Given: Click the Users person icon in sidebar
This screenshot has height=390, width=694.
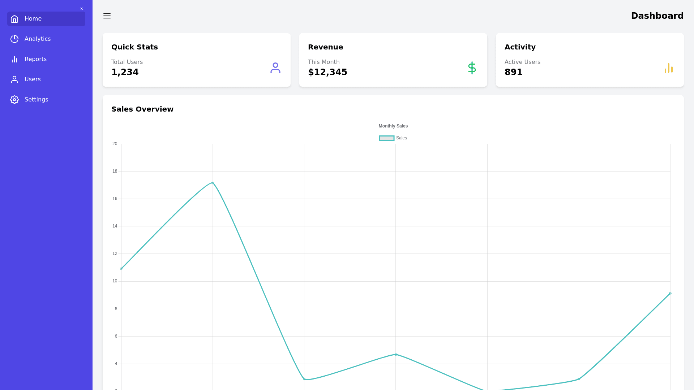Looking at the screenshot, I should [x=14, y=79].
